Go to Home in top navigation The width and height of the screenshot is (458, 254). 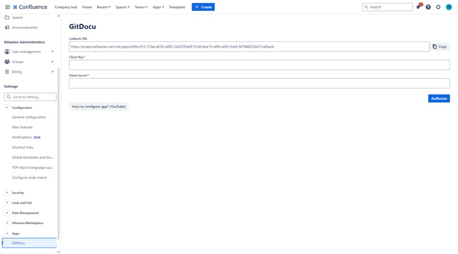click(x=87, y=7)
